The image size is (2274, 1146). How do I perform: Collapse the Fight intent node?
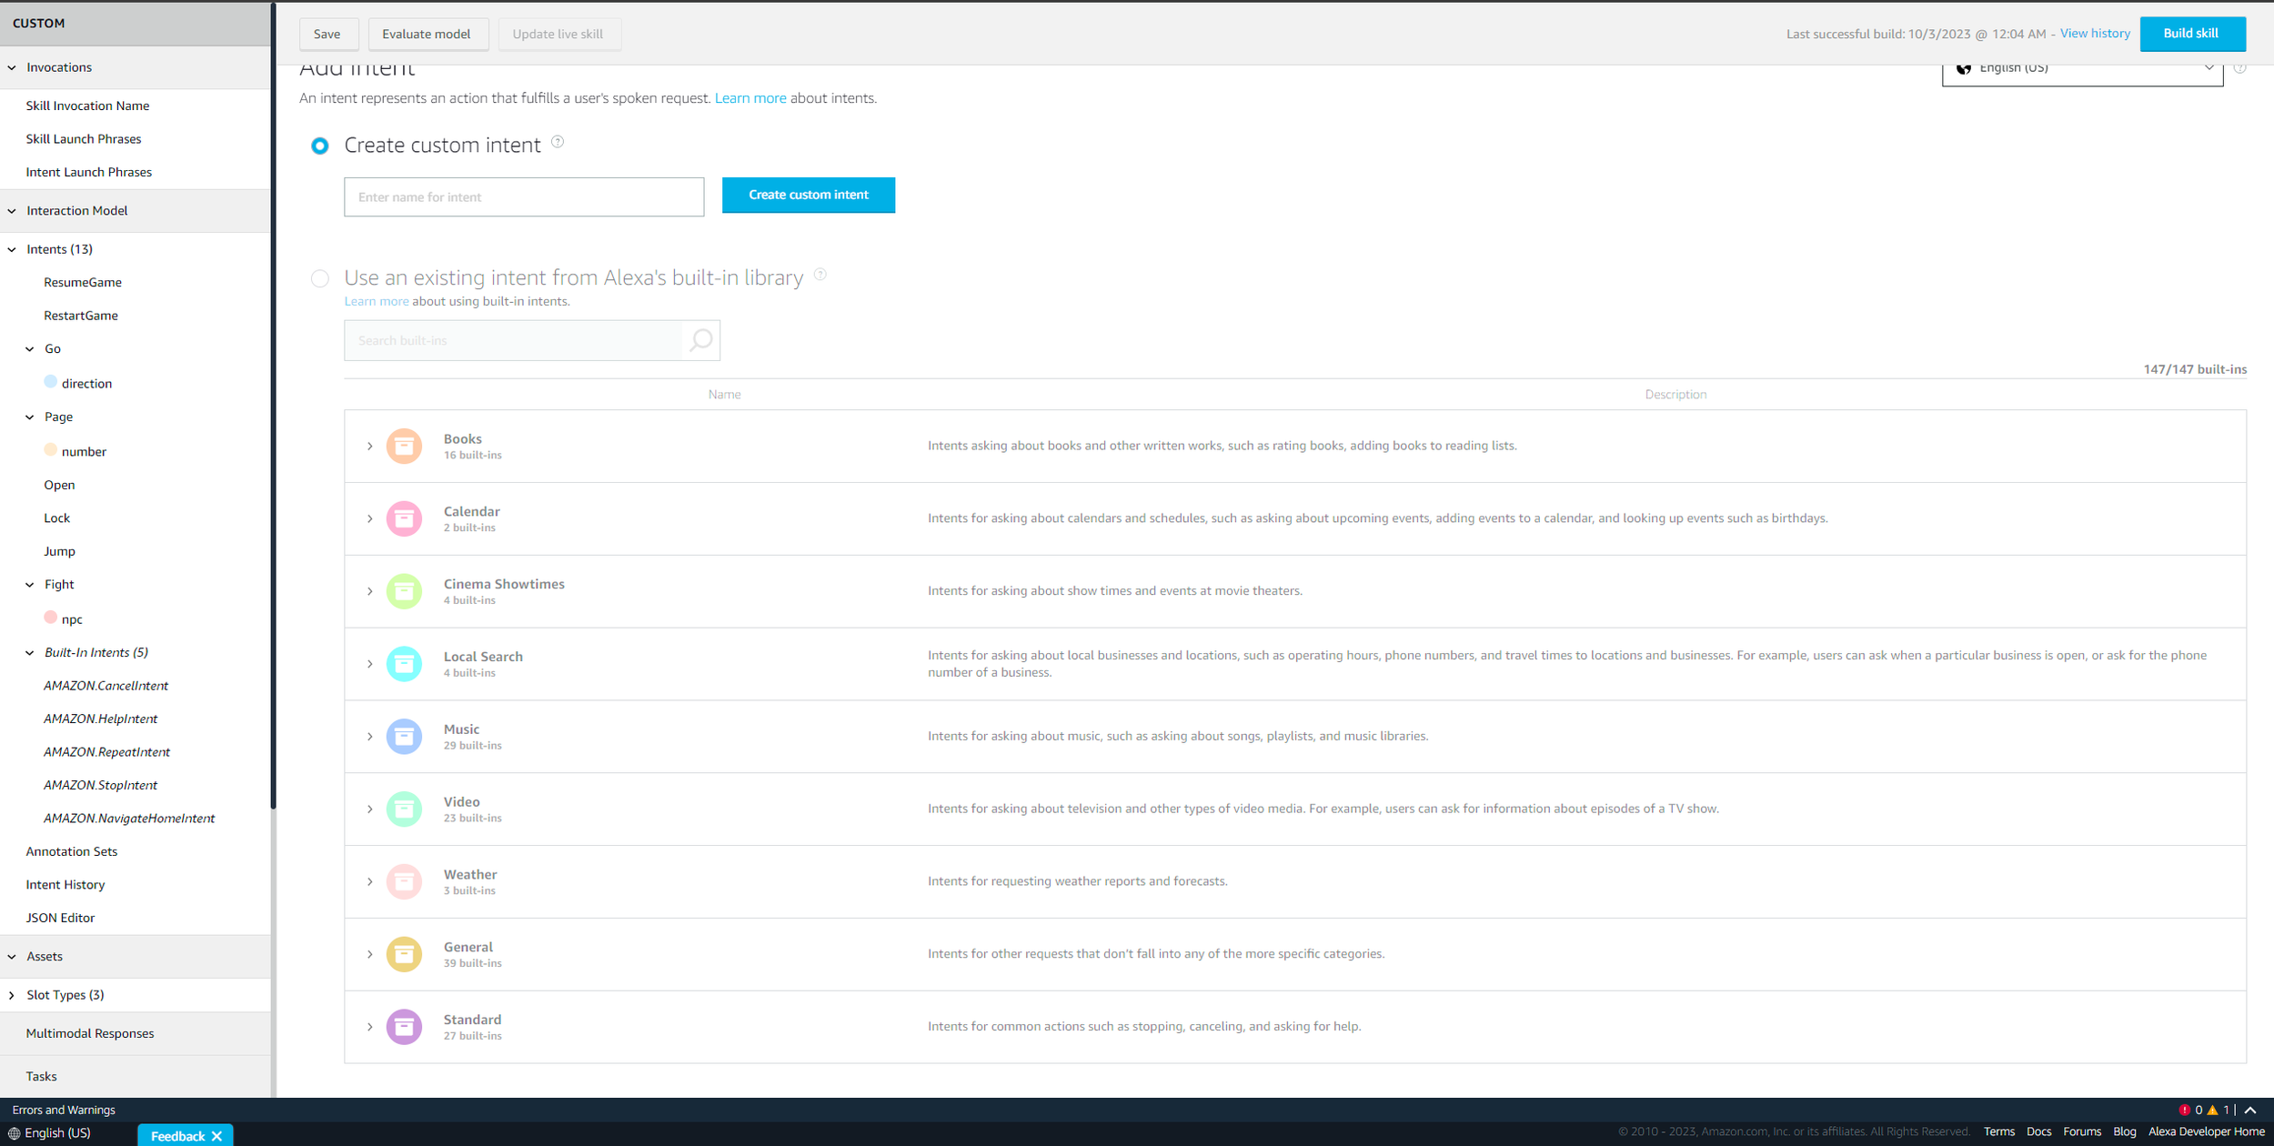click(x=30, y=585)
